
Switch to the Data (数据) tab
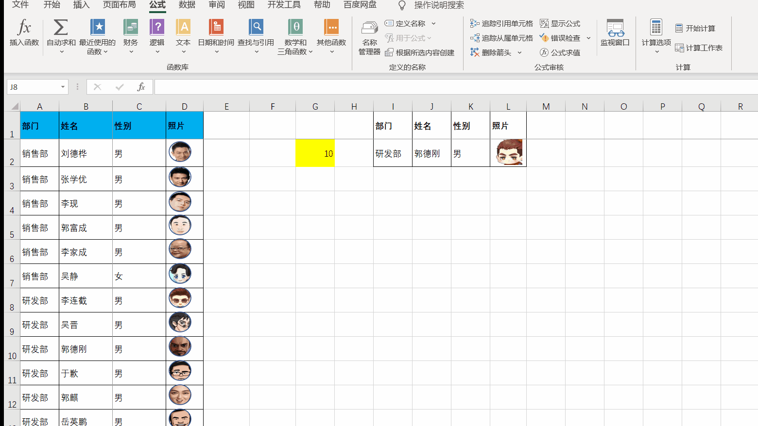[187, 5]
